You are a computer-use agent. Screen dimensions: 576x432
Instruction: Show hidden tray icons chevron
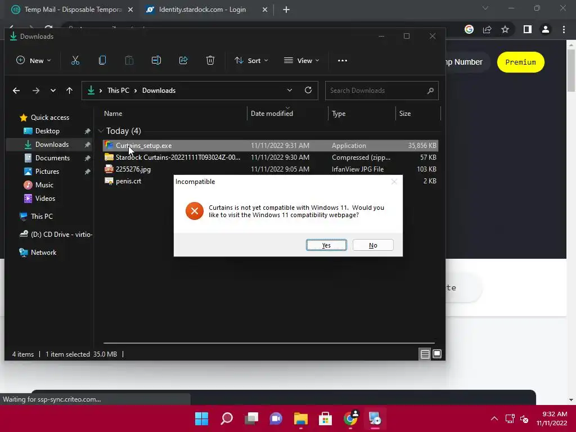pos(494,418)
